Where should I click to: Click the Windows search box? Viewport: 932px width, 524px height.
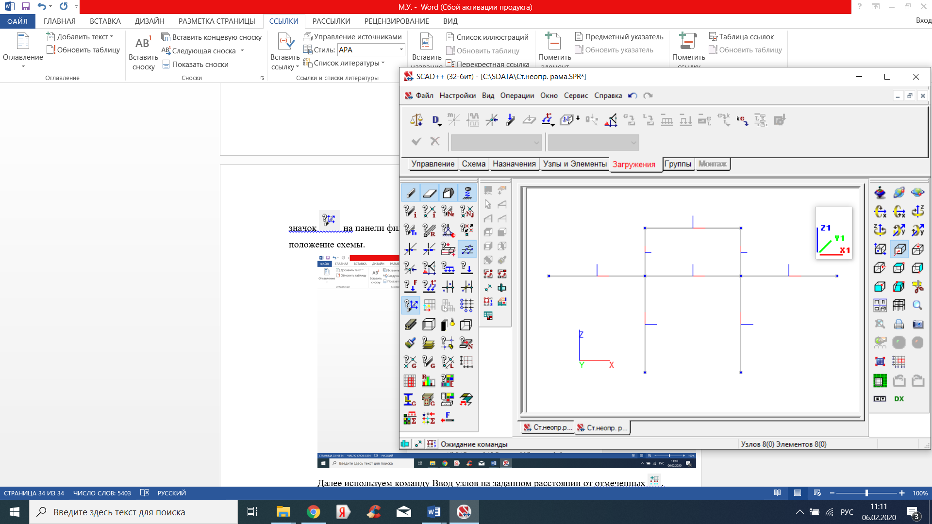[x=133, y=512]
